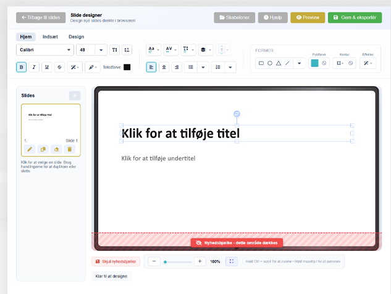Open the teal Fyldfarve fill color swatch

click(314, 63)
